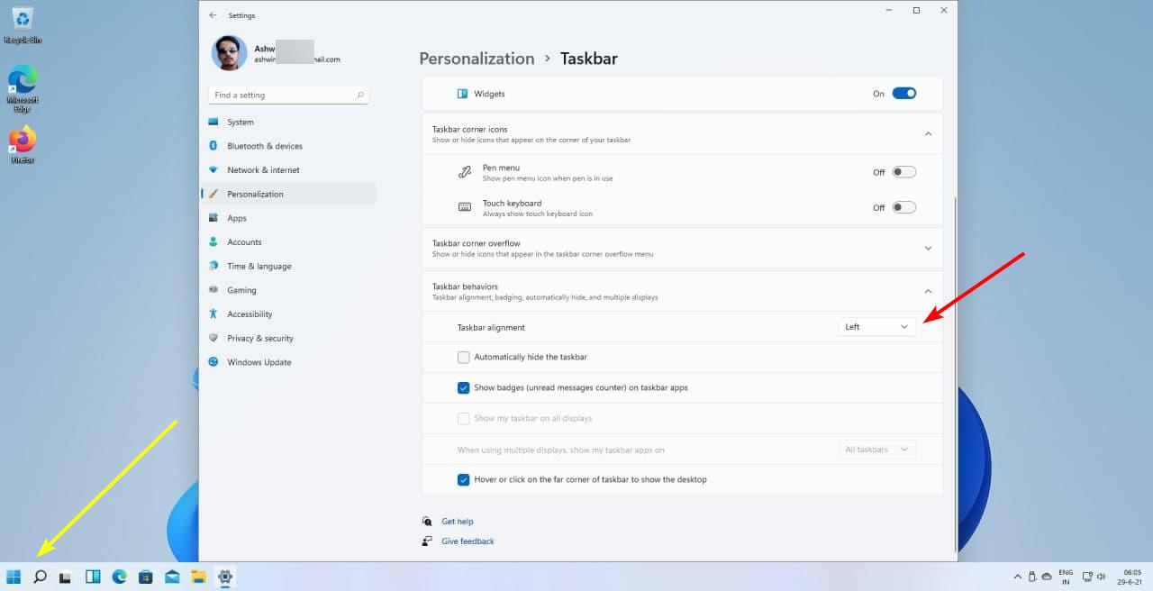This screenshot has width=1153, height=591.
Task: Open Gaming settings category
Action: click(x=288, y=290)
